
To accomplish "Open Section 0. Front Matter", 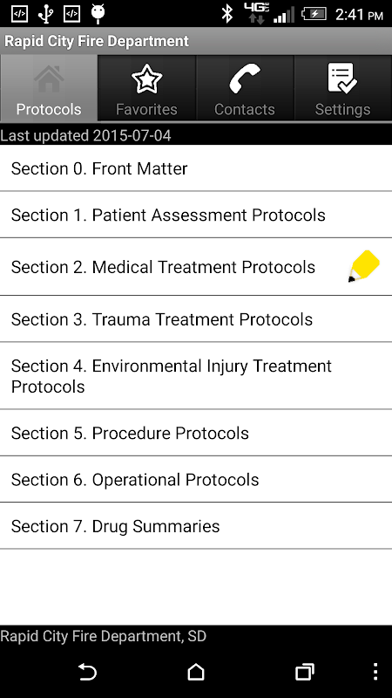I will (196, 168).
